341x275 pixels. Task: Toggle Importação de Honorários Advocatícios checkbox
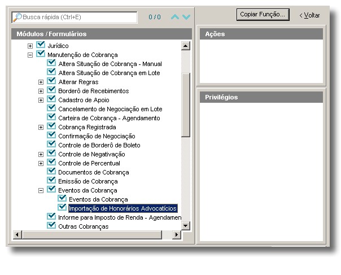pyautogui.click(x=62, y=207)
